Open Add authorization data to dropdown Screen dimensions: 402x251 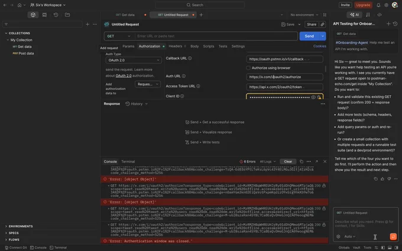pos(148,84)
